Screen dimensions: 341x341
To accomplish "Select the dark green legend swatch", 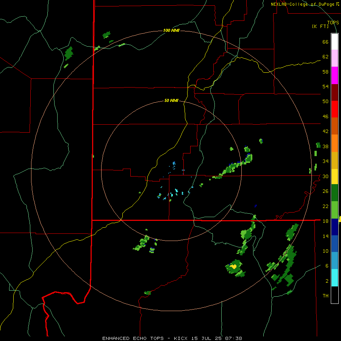I will [x=335, y=193].
